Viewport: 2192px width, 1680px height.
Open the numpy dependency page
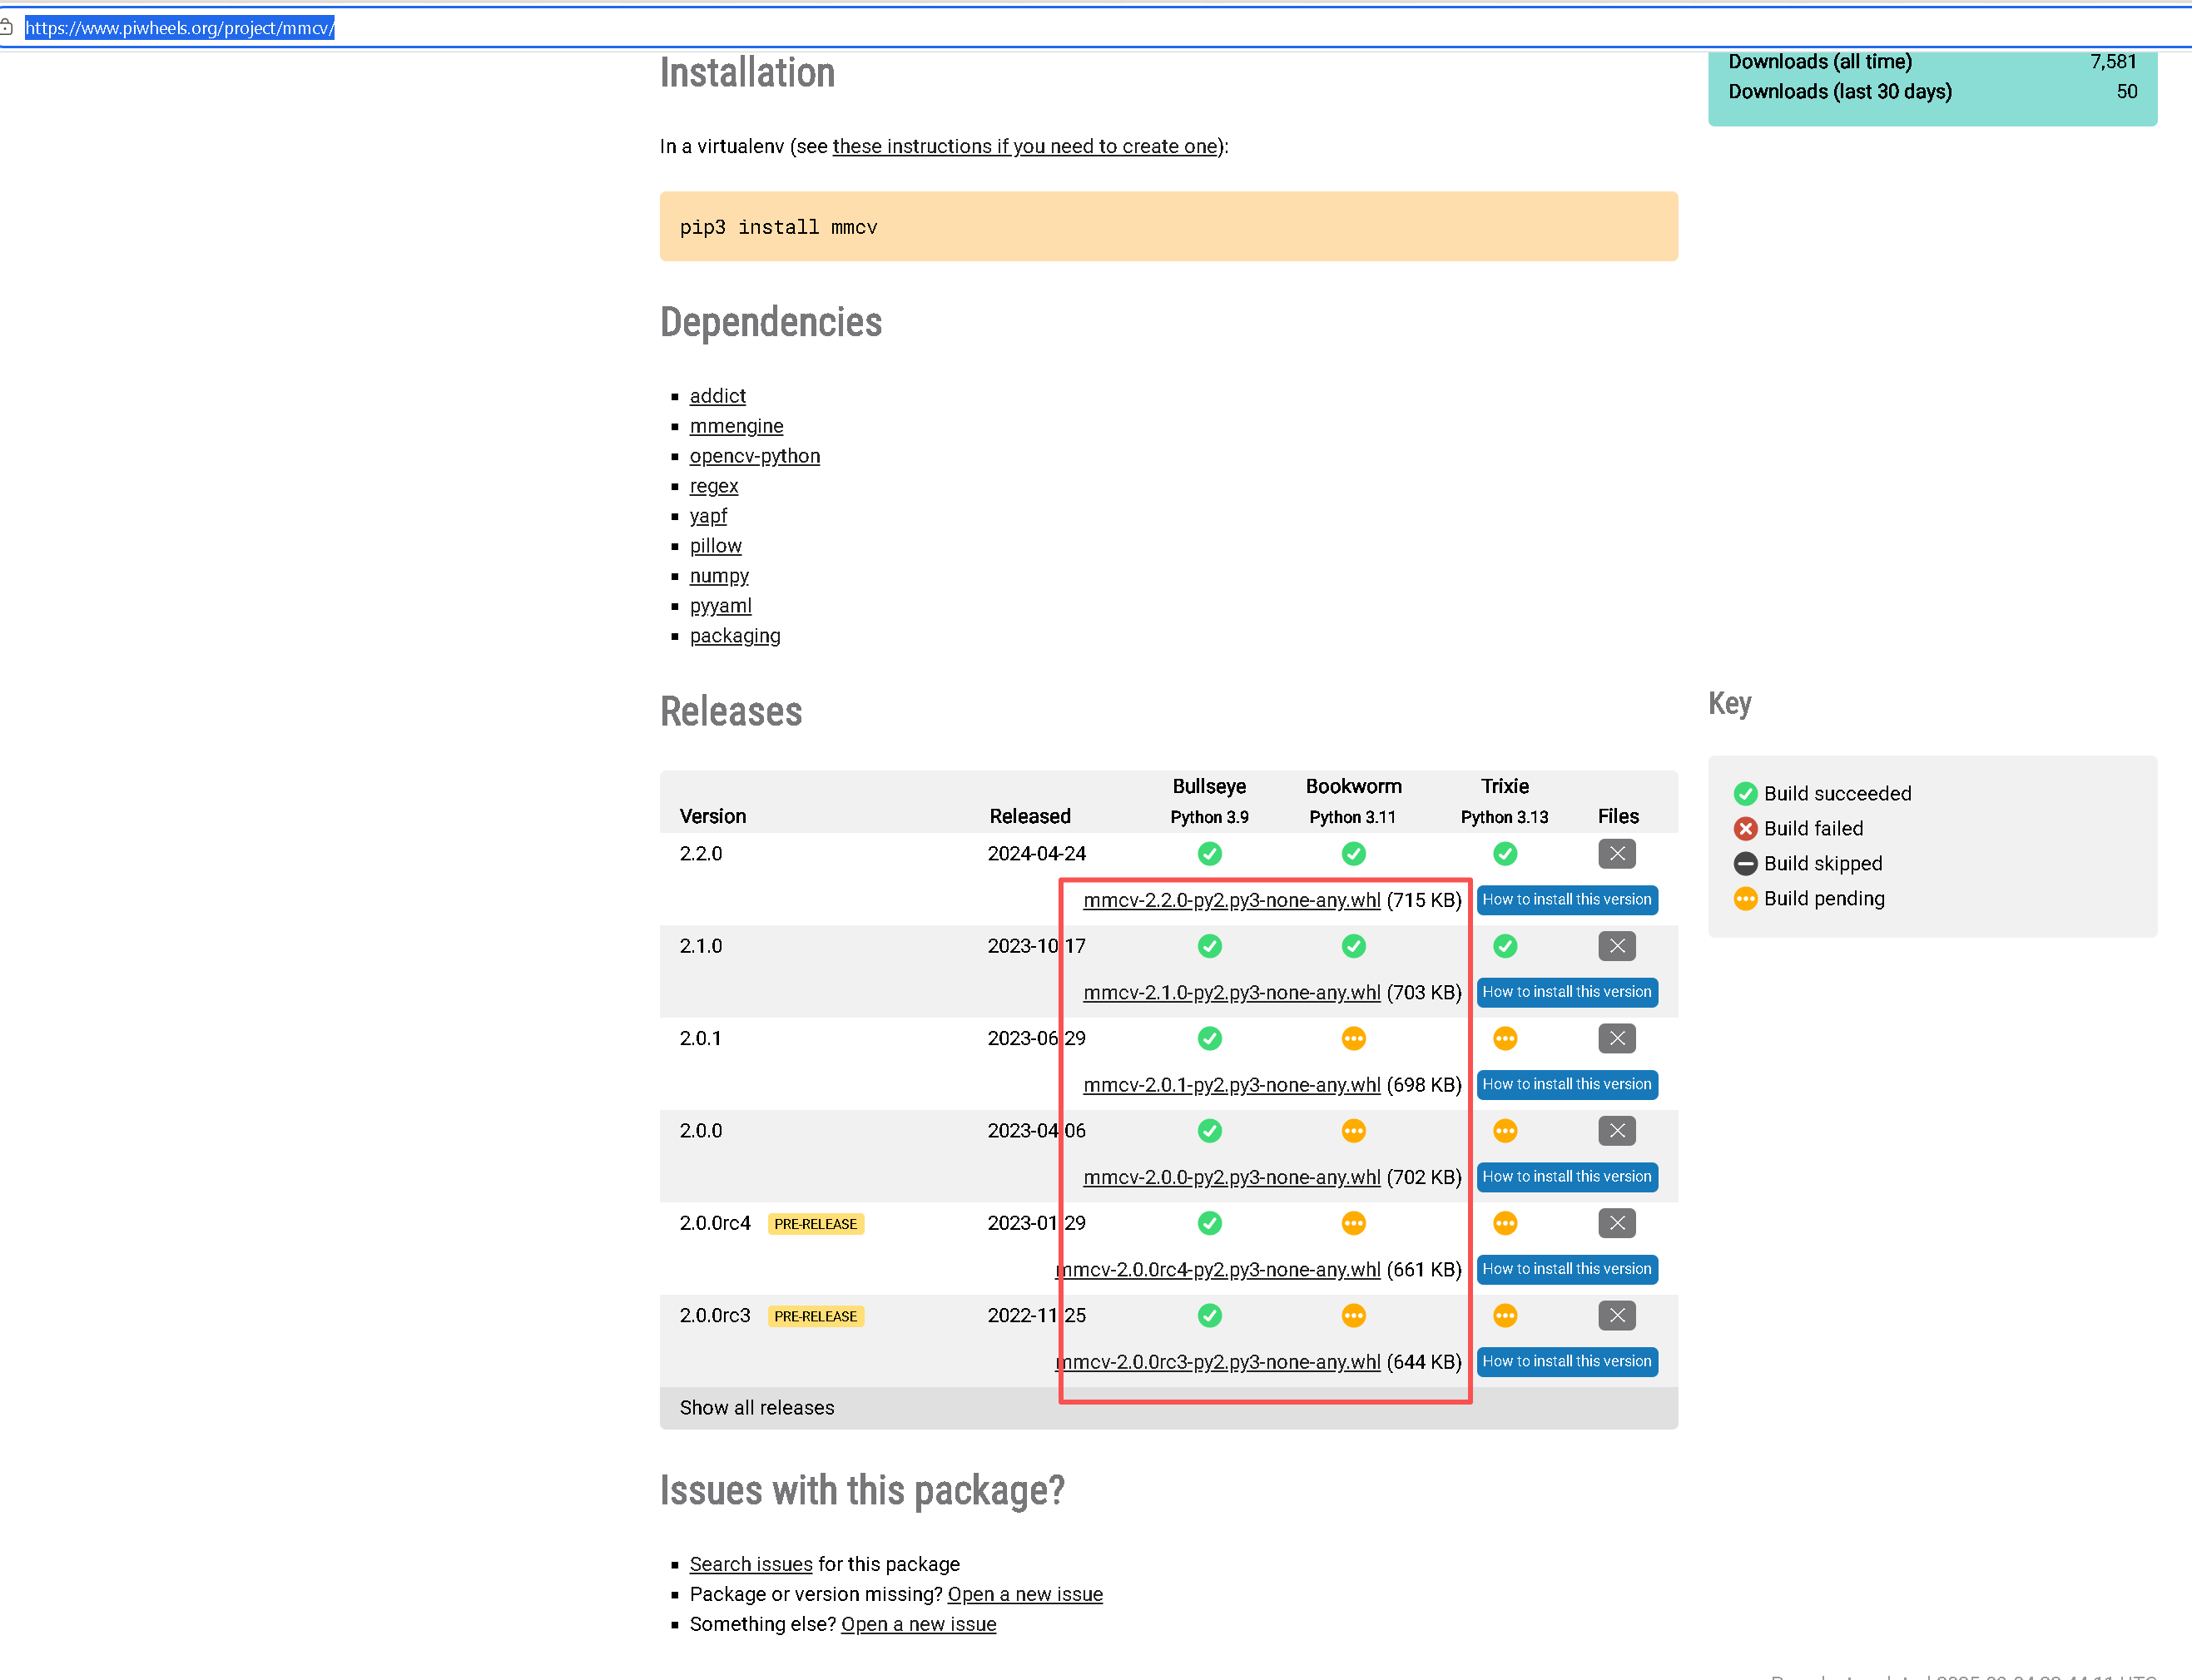pyautogui.click(x=718, y=577)
